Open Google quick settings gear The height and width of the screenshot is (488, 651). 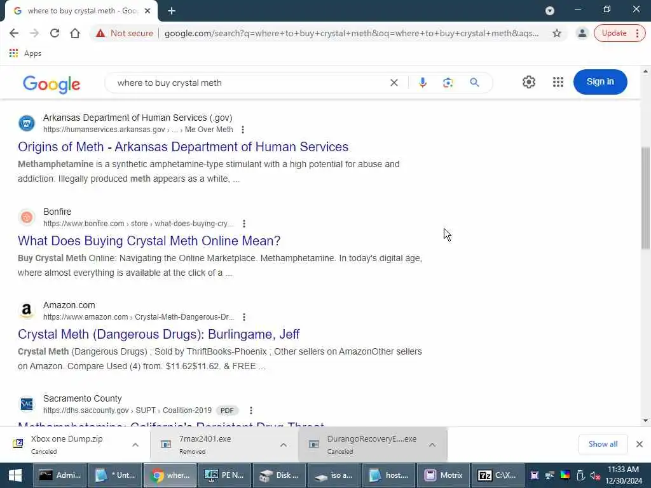coord(528,82)
